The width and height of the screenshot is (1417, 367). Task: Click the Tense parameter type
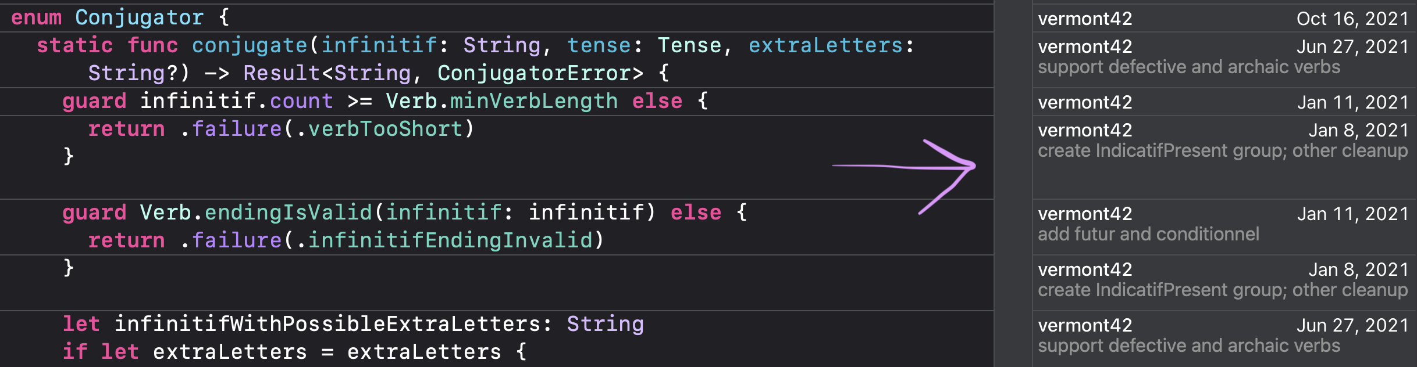(x=689, y=45)
